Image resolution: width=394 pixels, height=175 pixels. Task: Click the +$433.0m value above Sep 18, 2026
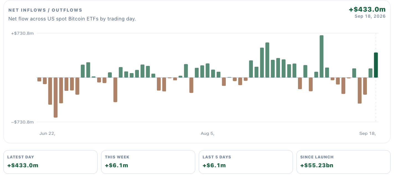367,9
